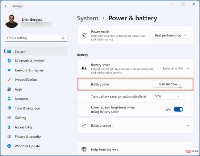200x156 pixels.
Task: Click the Battery saver leaf icon
Action: point(84,68)
